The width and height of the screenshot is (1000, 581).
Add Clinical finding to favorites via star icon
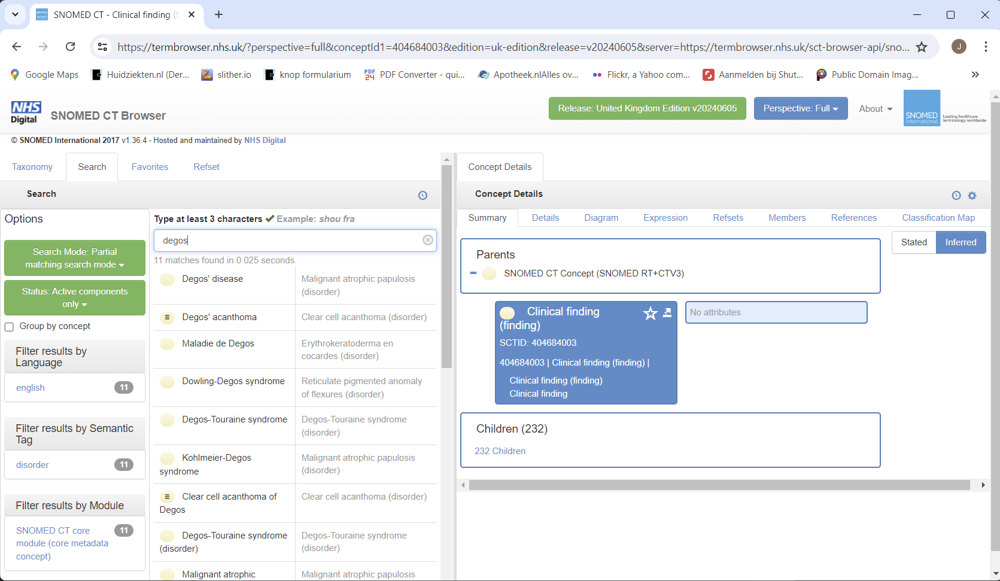[x=650, y=313]
